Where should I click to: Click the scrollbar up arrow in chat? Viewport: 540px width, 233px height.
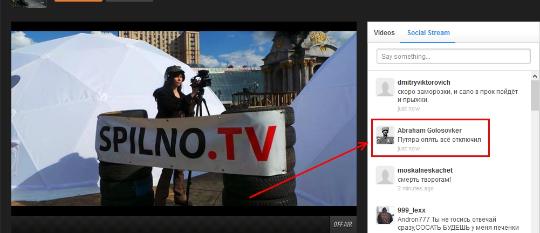pos(535,76)
